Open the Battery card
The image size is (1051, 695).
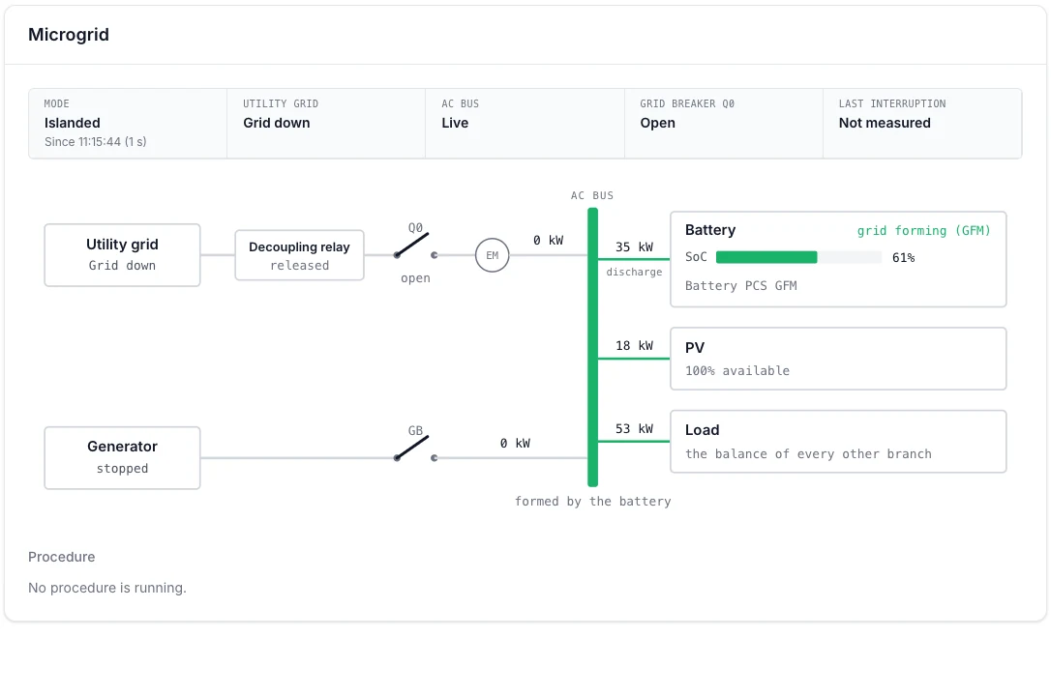tap(838, 259)
